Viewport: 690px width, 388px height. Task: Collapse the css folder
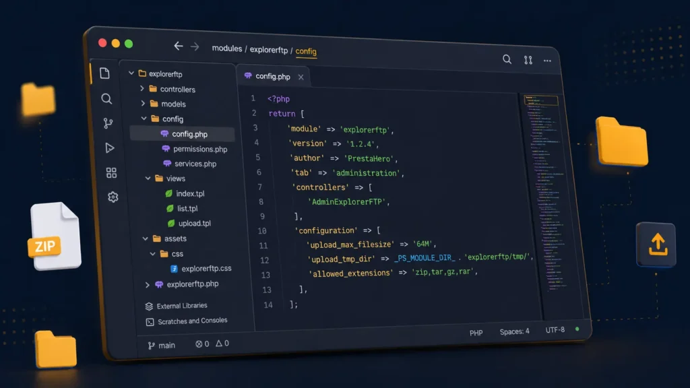point(153,254)
